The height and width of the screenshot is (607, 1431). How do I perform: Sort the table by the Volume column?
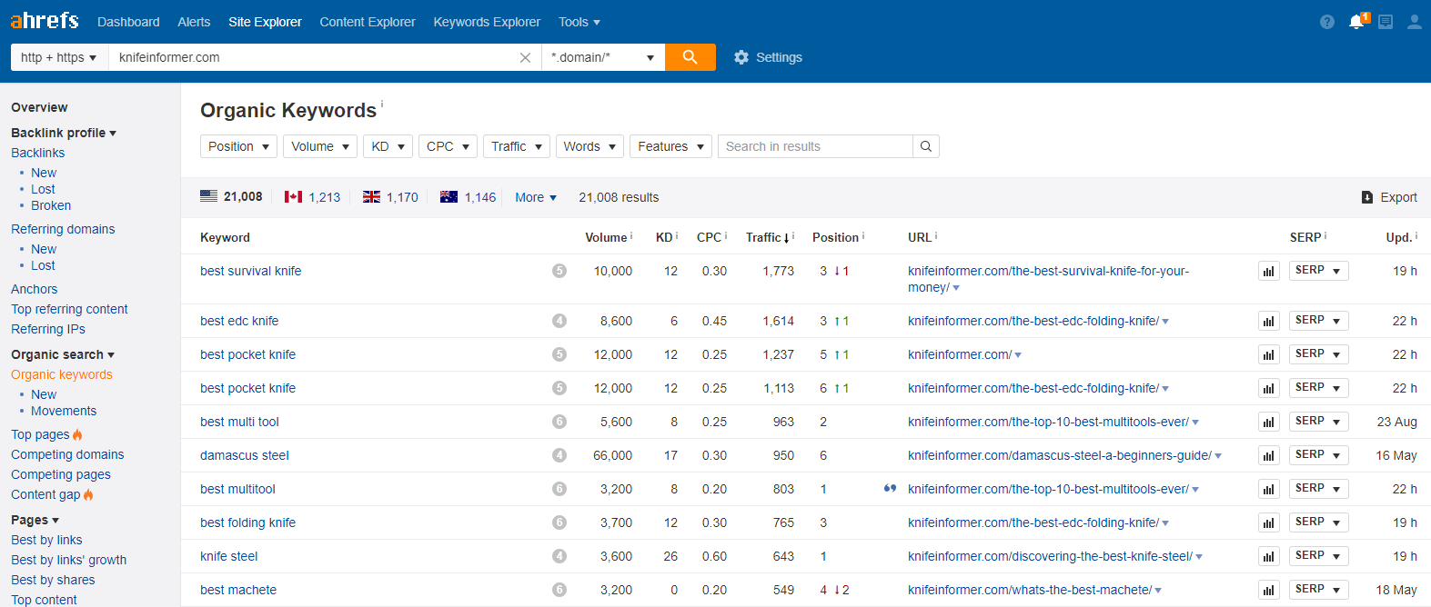(x=606, y=237)
